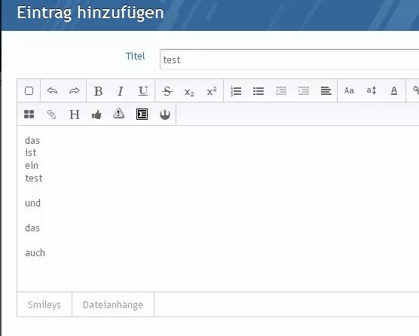Apply underline formatting

(143, 91)
